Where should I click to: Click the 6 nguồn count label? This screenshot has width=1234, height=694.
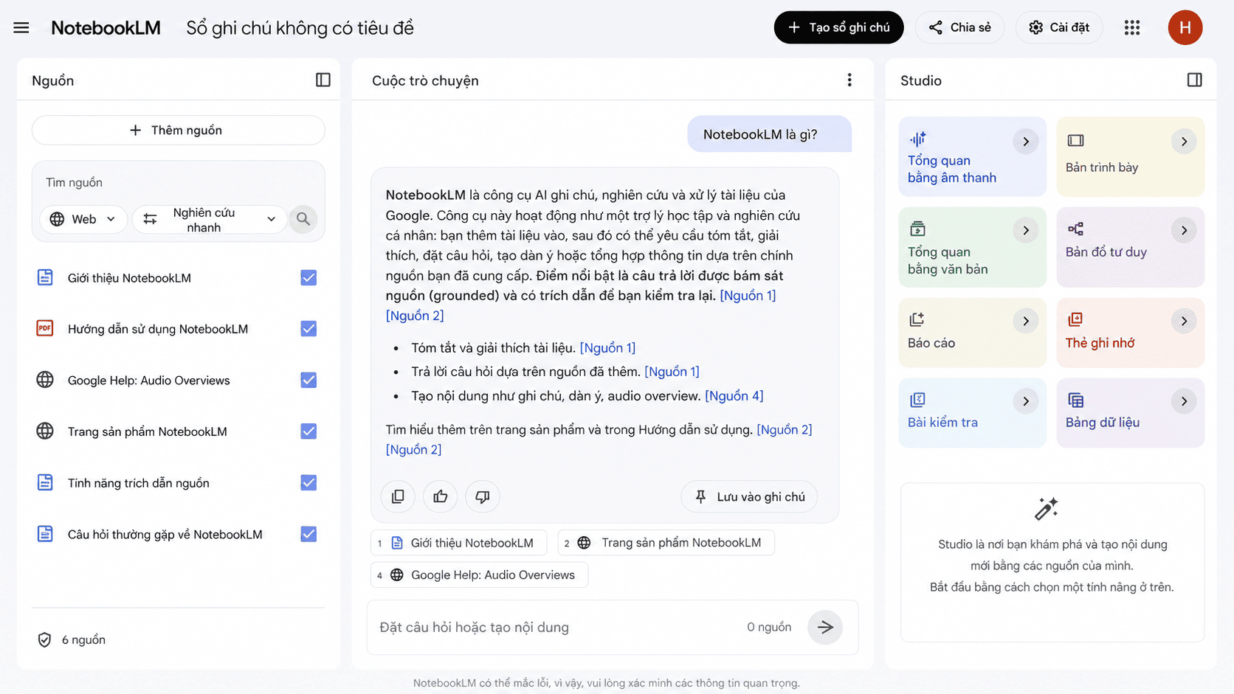83,639
